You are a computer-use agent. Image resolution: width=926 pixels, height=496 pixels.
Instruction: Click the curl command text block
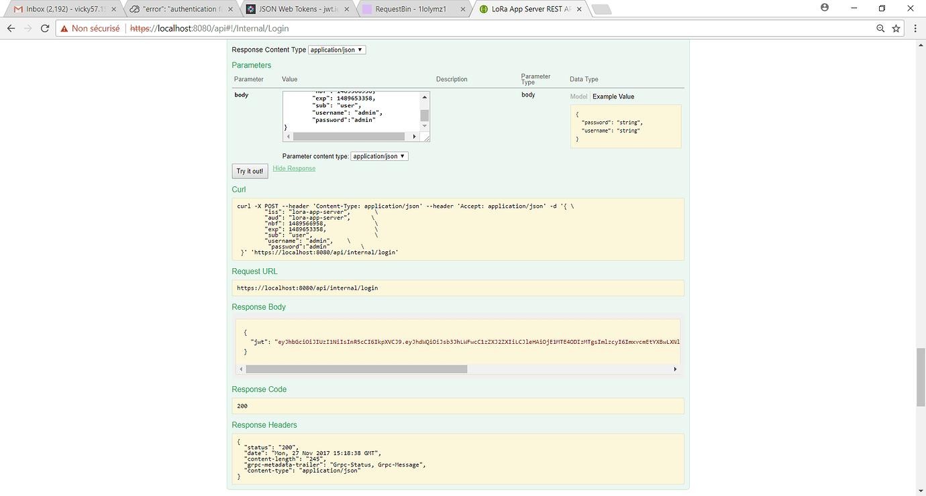pos(458,229)
